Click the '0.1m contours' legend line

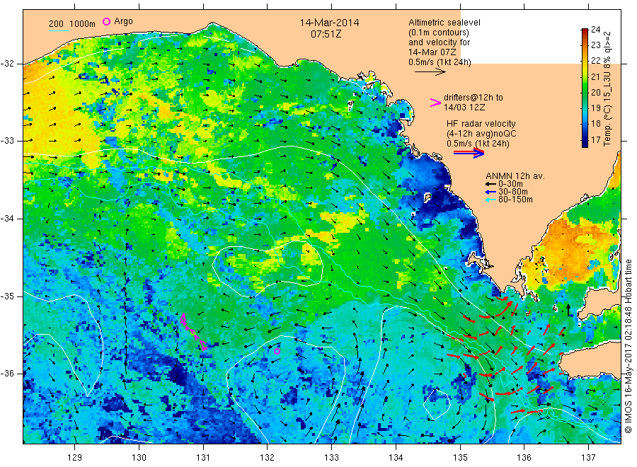pos(439,33)
